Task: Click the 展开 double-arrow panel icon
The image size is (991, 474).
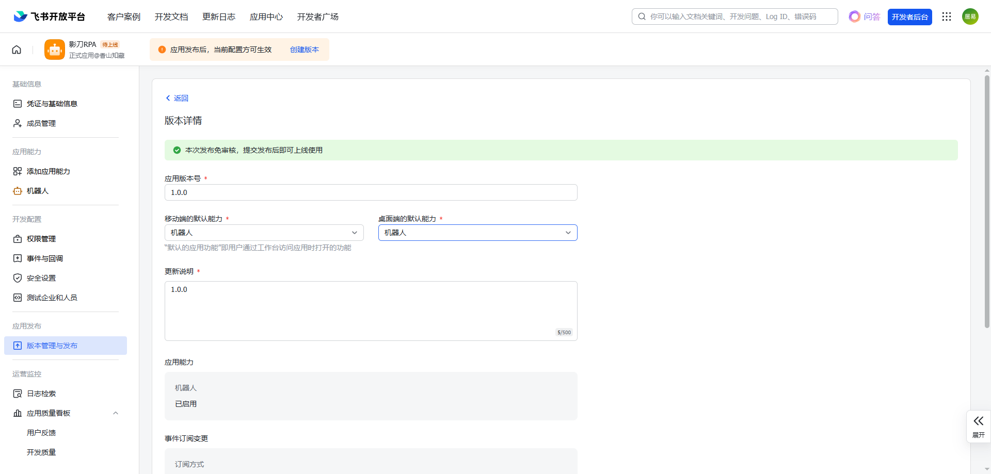Action: [978, 421]
